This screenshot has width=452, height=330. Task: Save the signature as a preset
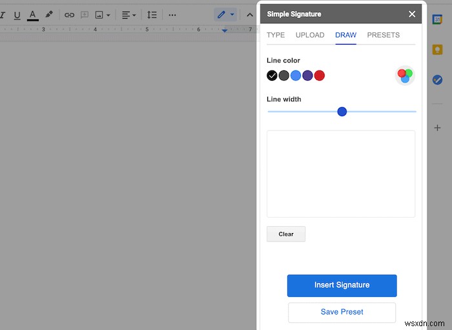click(x=342, y=312)
